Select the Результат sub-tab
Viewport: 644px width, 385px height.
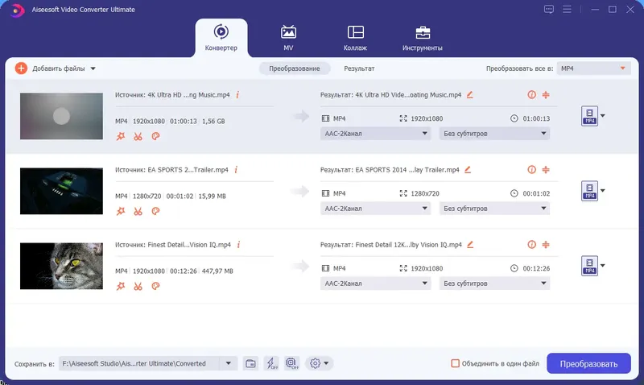[x=359, y=68]
